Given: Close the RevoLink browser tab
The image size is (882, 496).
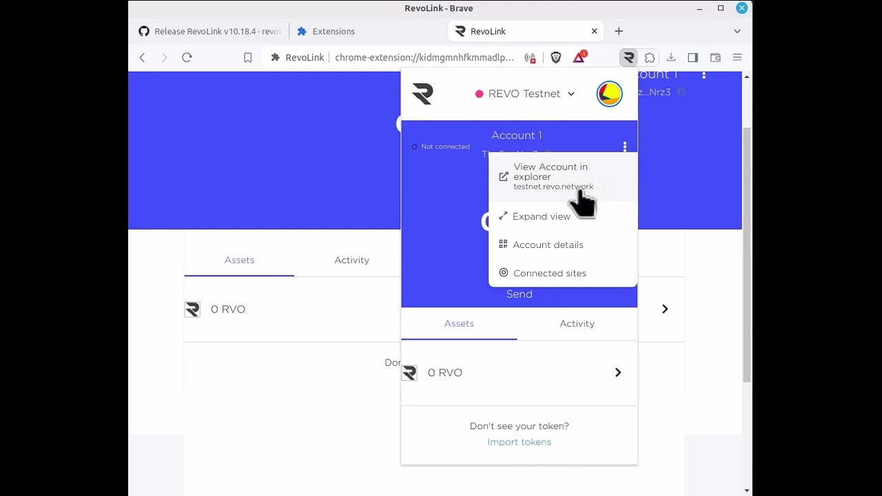Looking at the screenshot, I should tap(594, 31).
